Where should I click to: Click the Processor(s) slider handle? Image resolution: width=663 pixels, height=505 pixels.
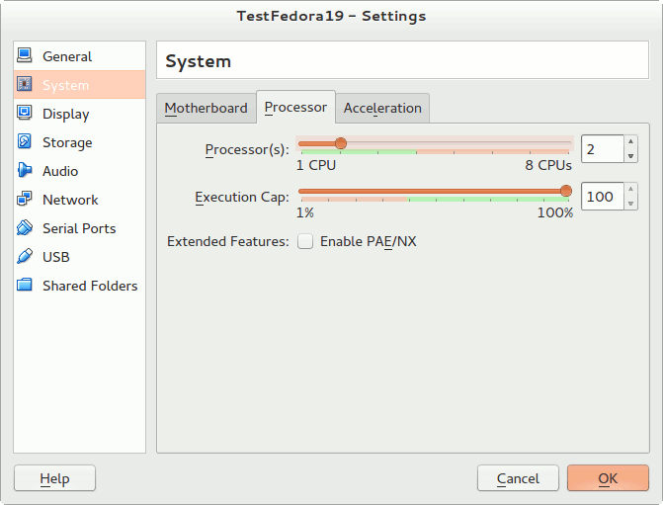pos(341,143)
